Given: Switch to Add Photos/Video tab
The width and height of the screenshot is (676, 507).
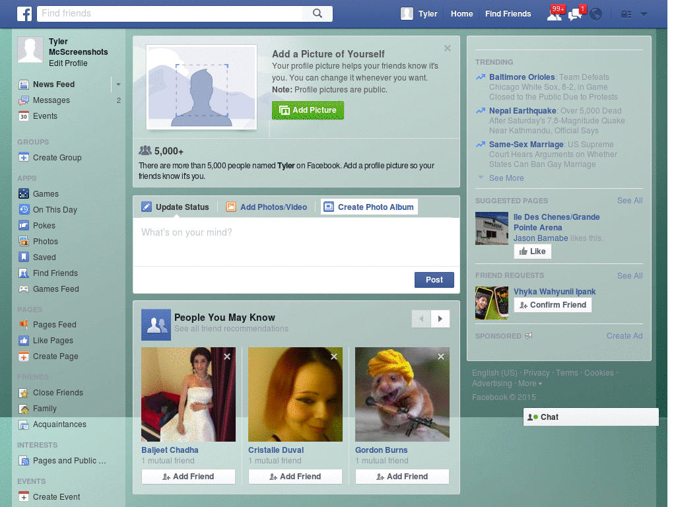Looking at the screenshot, I should pos(267,207).
